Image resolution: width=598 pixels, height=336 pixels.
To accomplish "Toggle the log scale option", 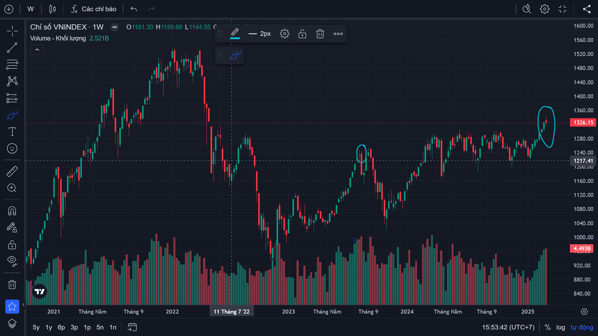I will point(561,327).
